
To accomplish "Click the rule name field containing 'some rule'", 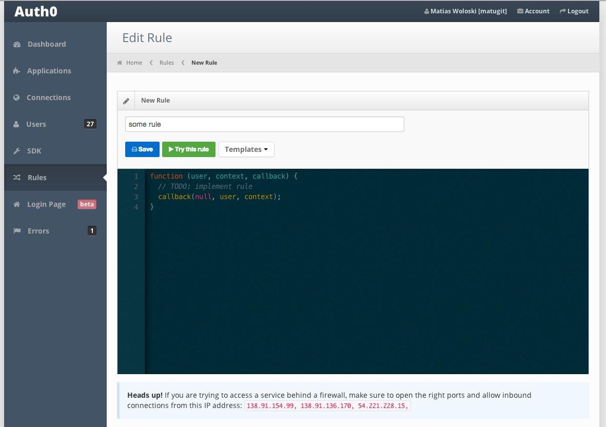I will [265, 124].
